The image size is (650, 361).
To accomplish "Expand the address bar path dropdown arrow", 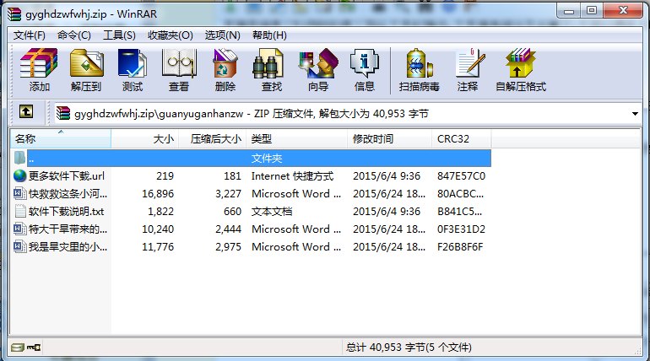I will point(635,113).
